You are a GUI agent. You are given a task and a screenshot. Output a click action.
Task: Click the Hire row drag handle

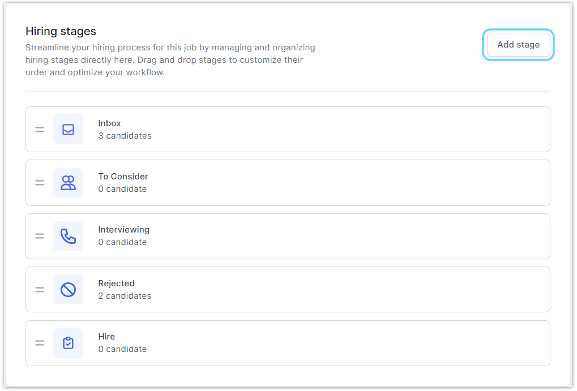point(40,343)
